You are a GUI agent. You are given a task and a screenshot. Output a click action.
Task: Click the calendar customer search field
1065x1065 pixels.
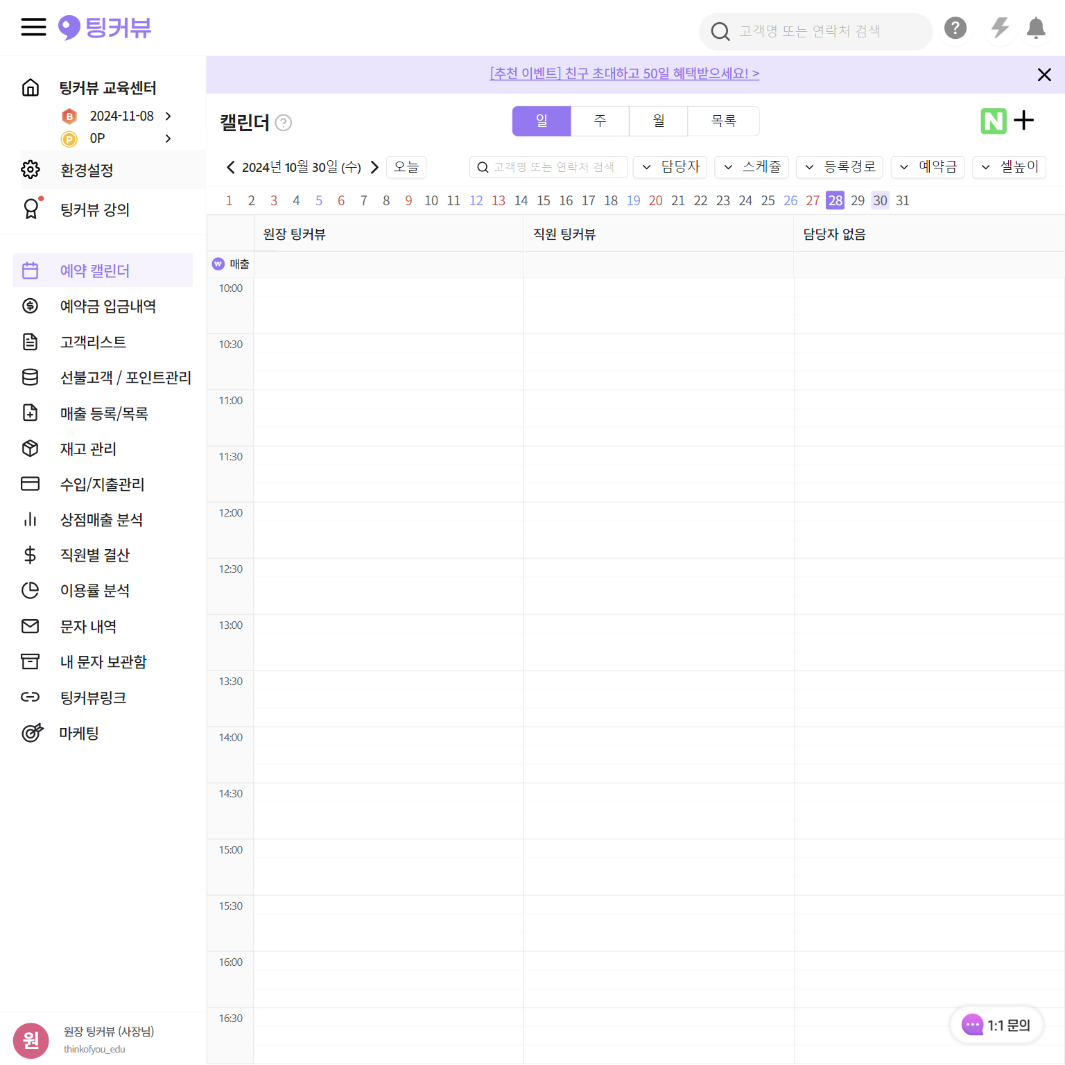[548, 167]
